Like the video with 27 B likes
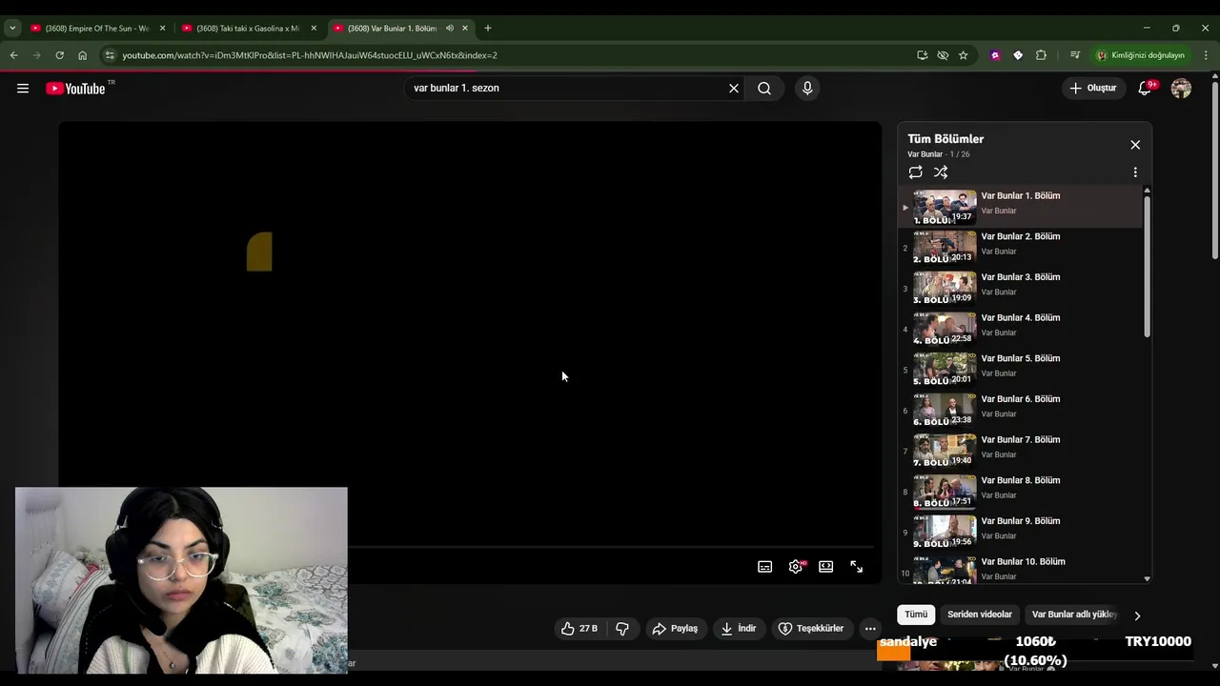The width and height of the screenshot is (1220, 686). (x=579, y=628)
